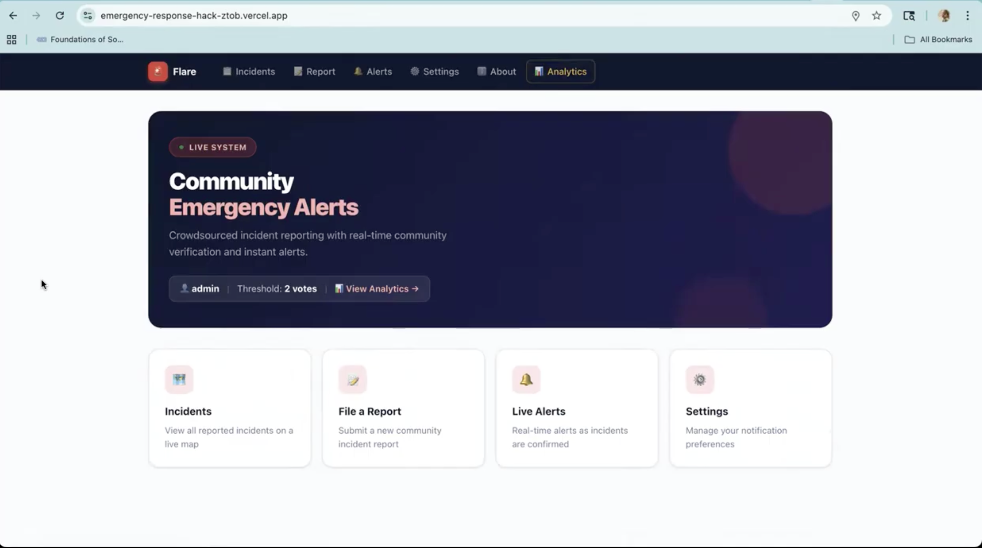The height and width of the screenshot is (548, 982).
Task: Reload the page
Action: 60,16
